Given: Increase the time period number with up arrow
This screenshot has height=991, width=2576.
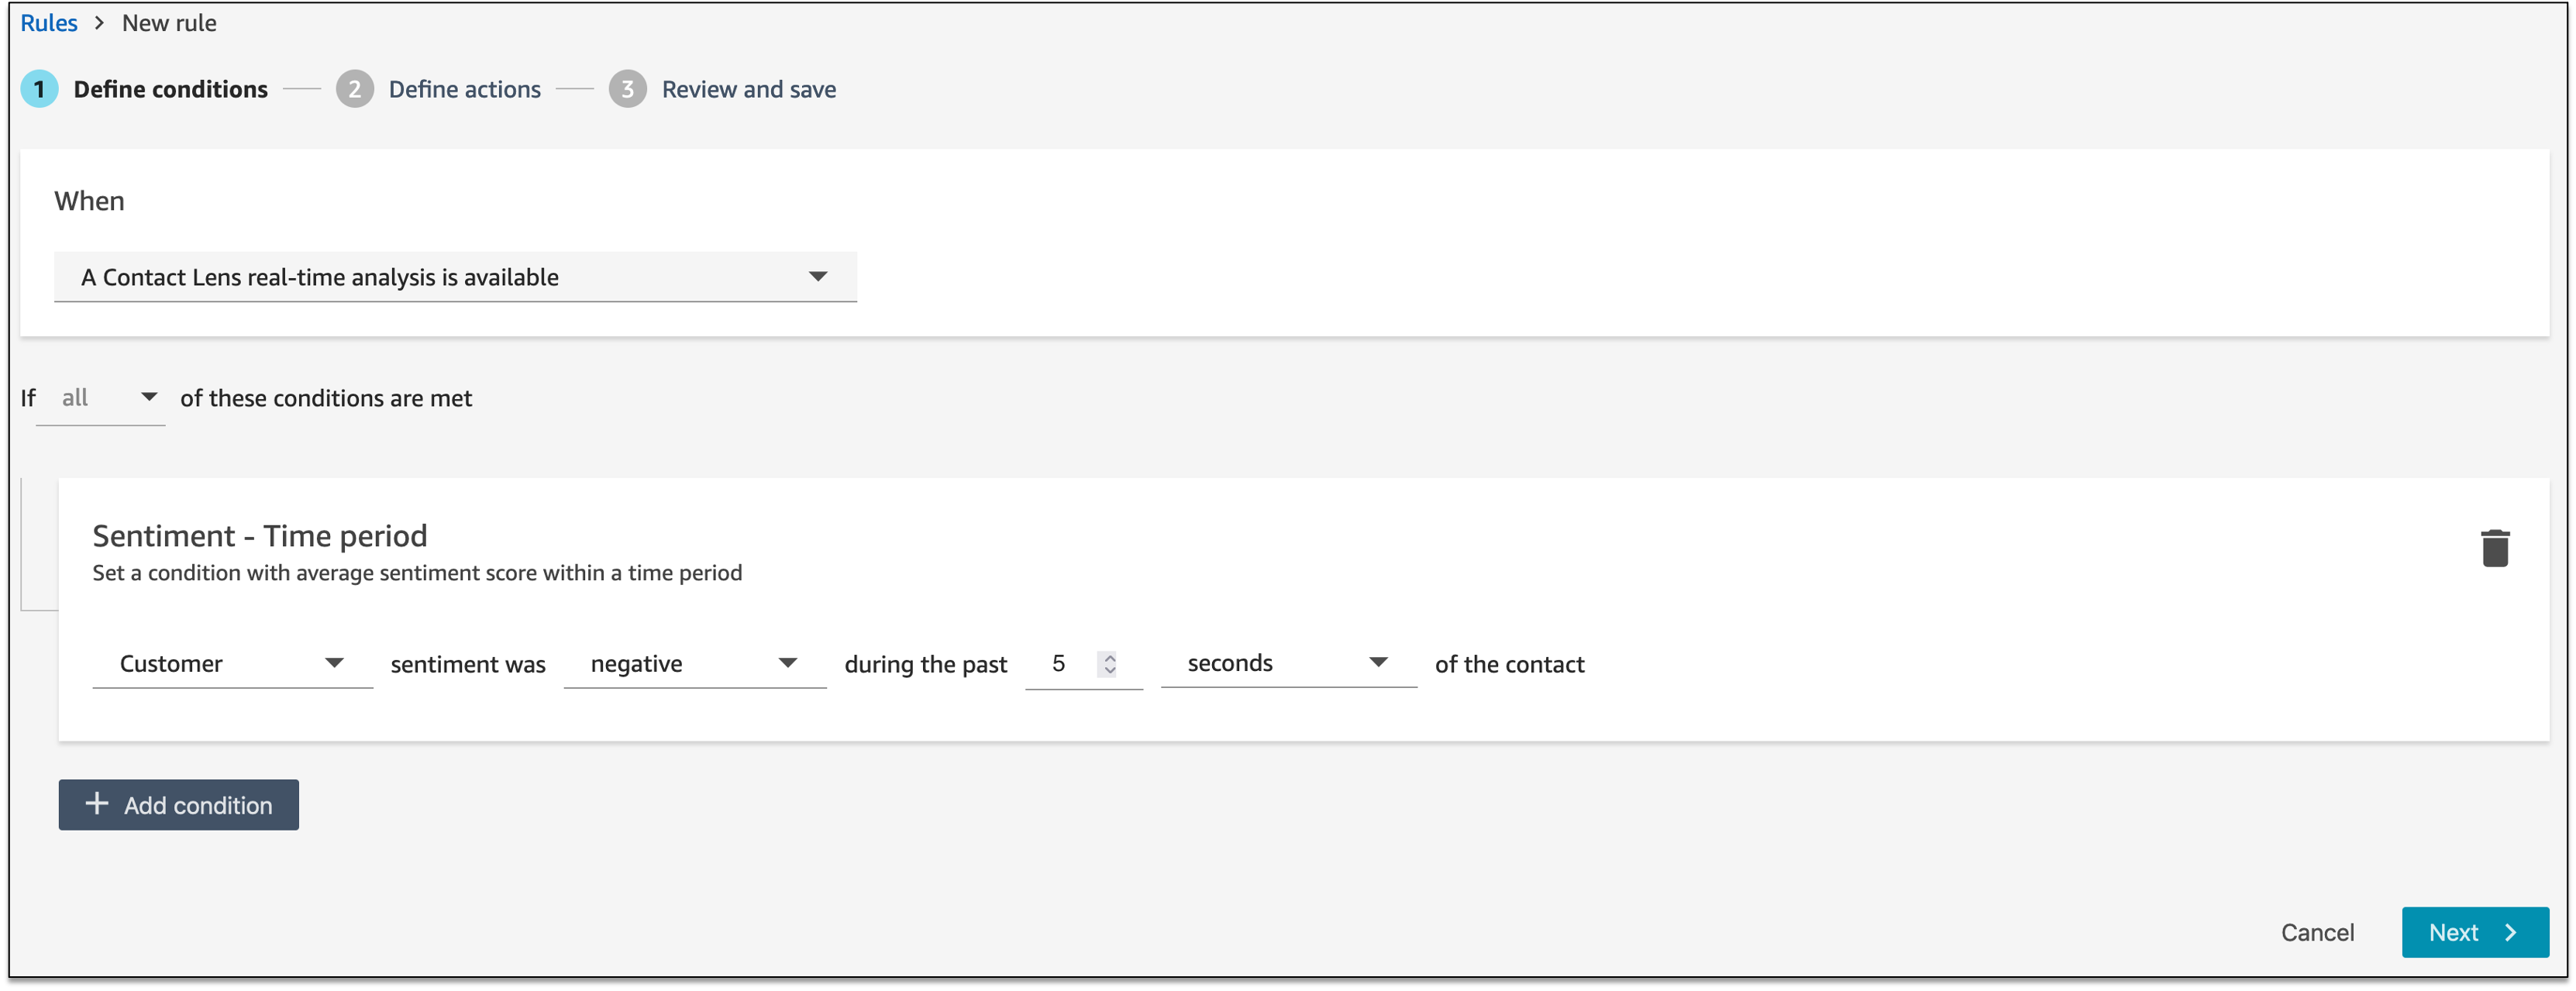Looking at the screenshot, I should coord(1109,657).
